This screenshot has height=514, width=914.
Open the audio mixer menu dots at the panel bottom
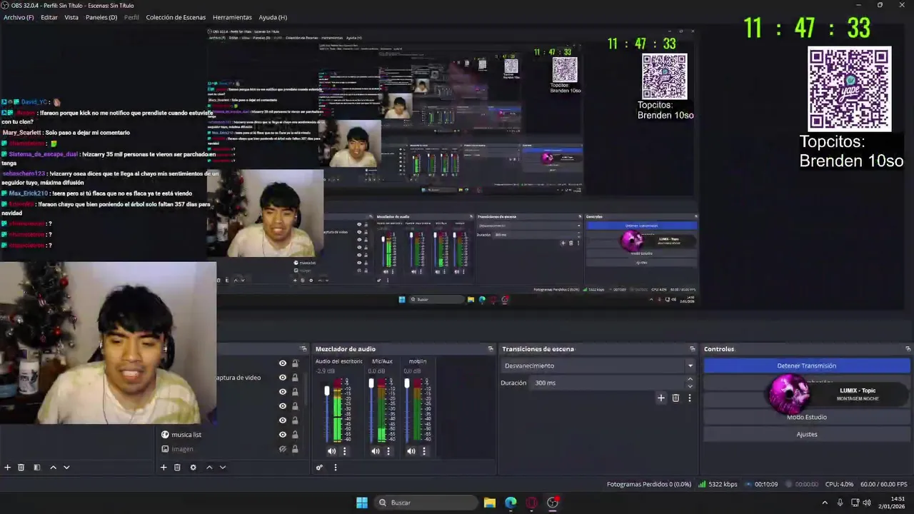335,468
